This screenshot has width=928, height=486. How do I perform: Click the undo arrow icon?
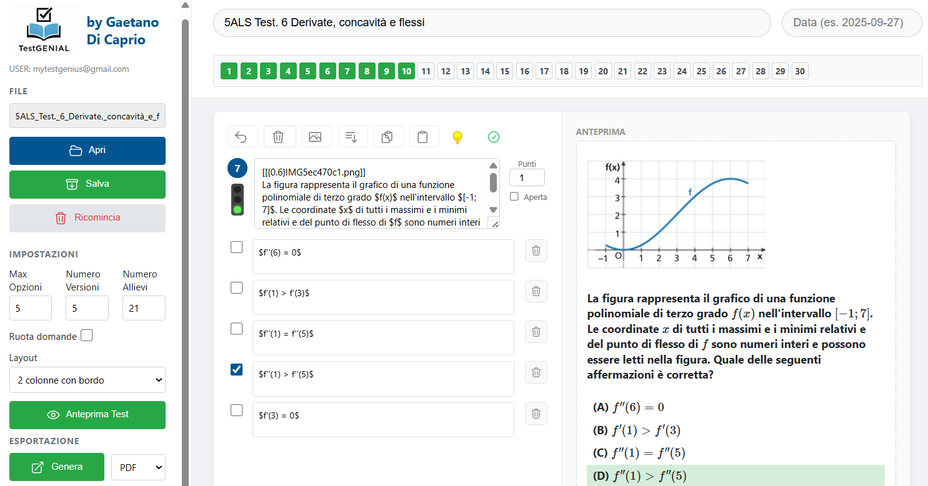click(242, 136)
